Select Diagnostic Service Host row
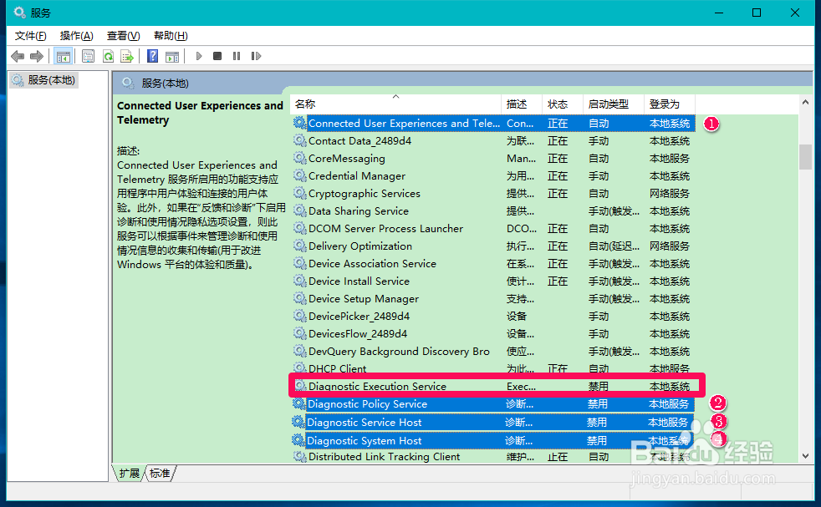This screenshot has height=507, width=821. point(492,423)
